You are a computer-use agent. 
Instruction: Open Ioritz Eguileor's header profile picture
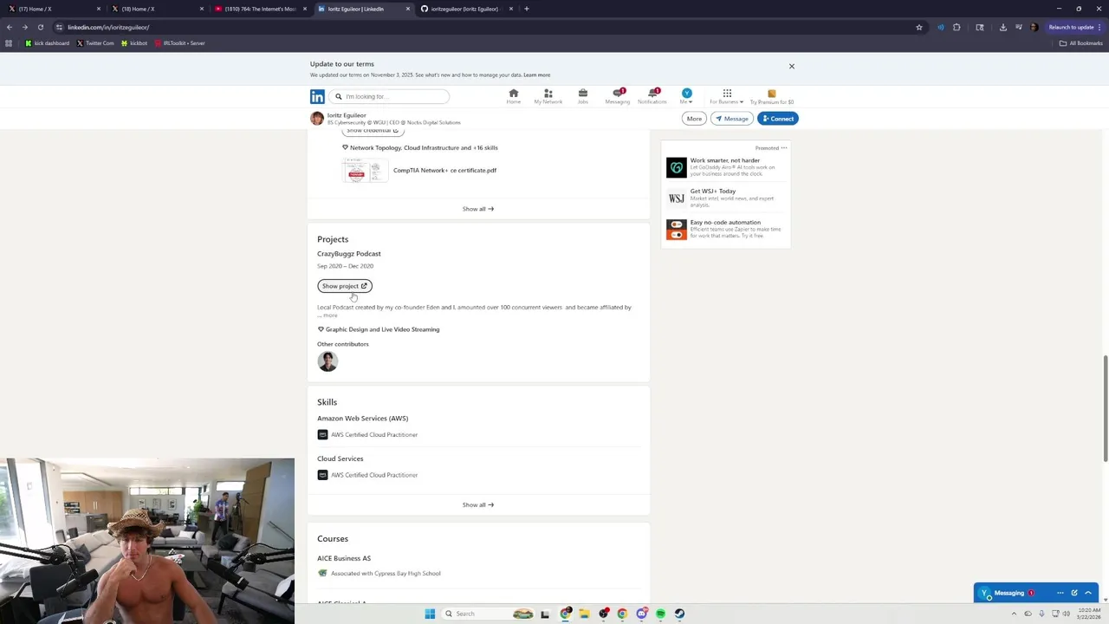point(317,119)
